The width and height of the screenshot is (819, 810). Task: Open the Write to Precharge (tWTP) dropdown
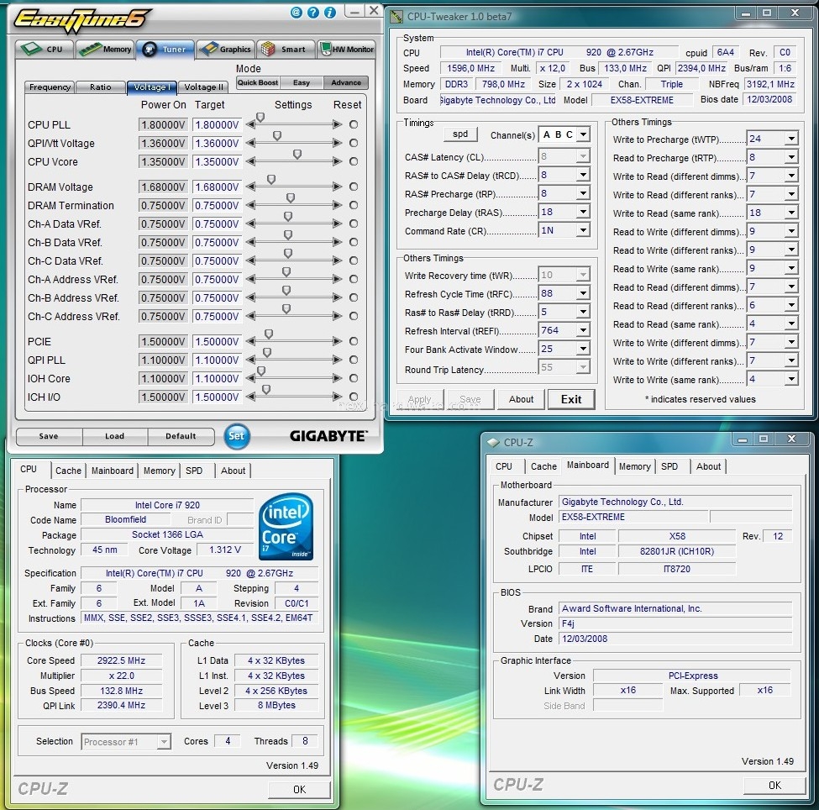coord(792,139)
